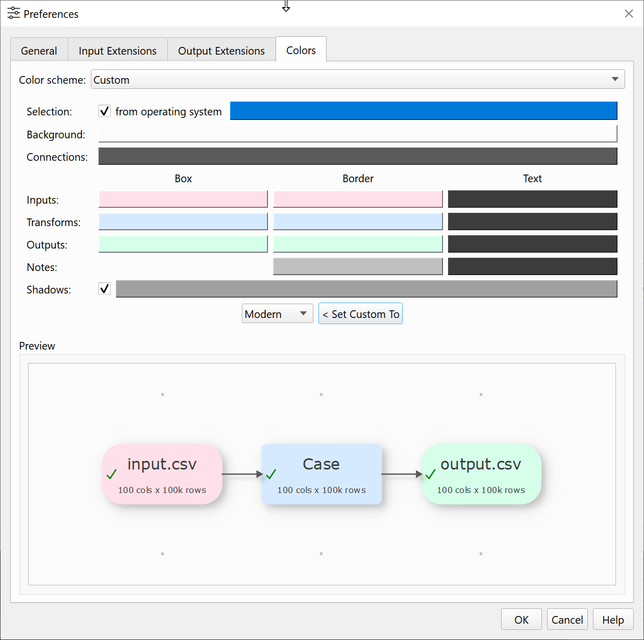Click the Case transform node in preview
The height and width of the screenshot is (640, 644).
coord(321,474)
